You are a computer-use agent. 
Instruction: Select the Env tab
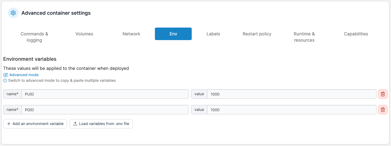tap(173, 34)
